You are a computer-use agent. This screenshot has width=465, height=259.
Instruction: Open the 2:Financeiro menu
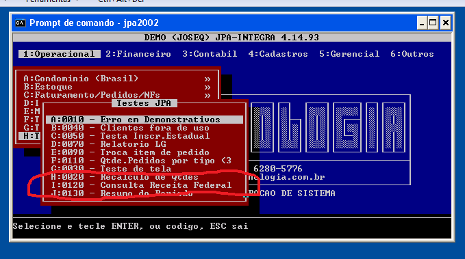[138, 54]
